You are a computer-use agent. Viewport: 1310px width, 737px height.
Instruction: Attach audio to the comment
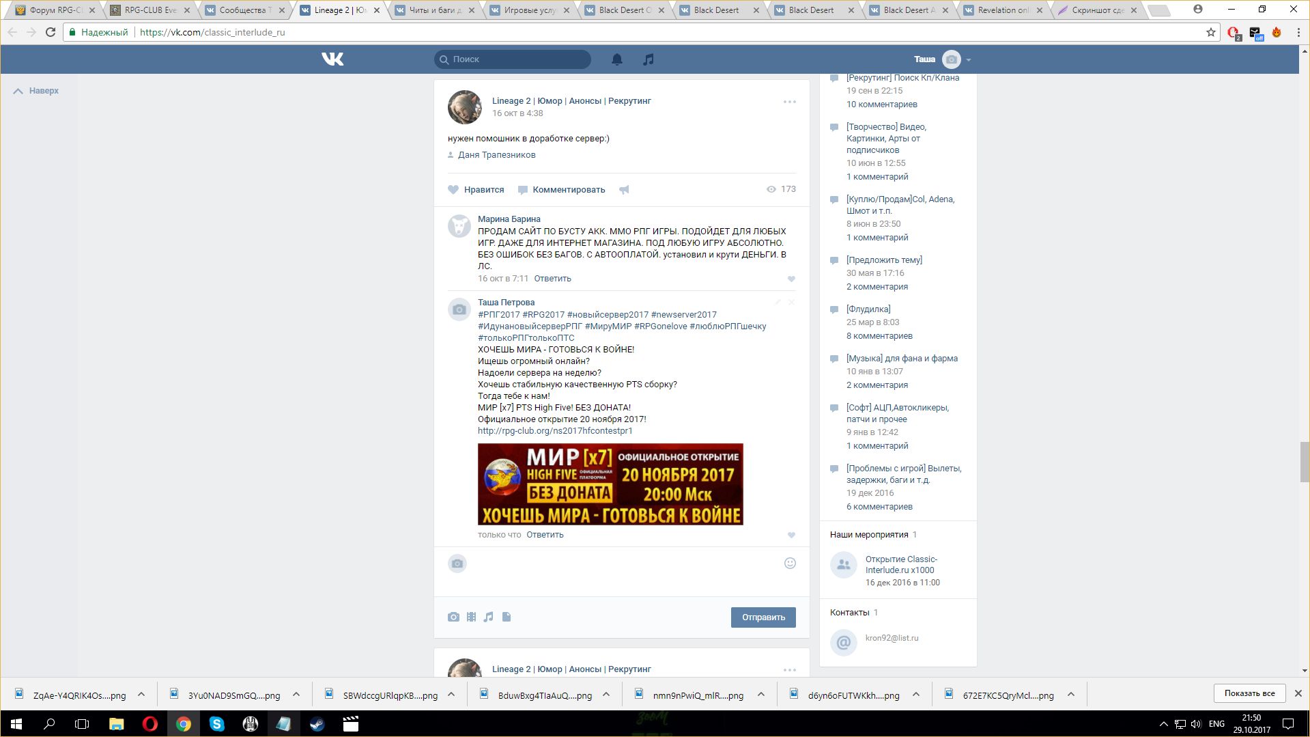pos(488,617)
